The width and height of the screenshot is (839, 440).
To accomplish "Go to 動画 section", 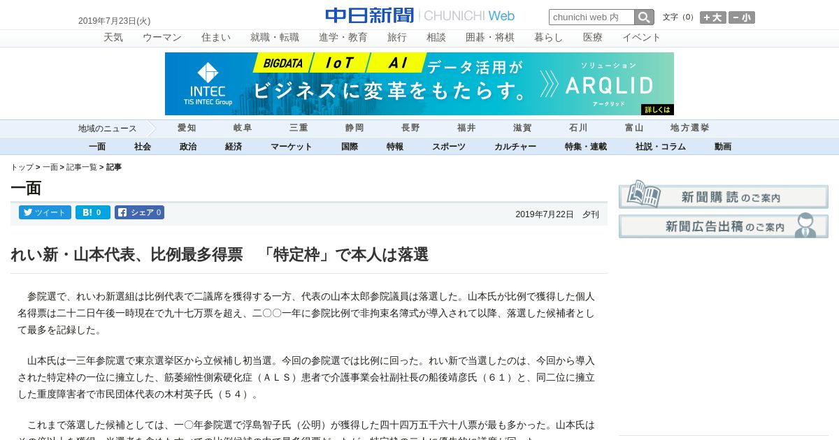I will (x=723, y=147).
